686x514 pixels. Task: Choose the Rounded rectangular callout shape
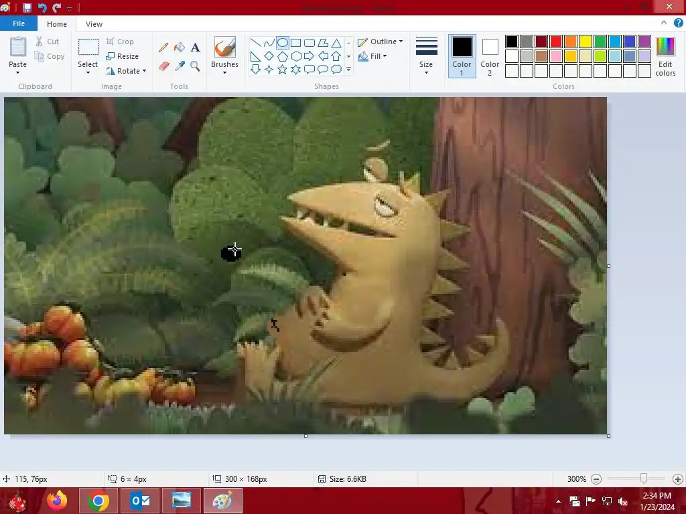[310, 69]
